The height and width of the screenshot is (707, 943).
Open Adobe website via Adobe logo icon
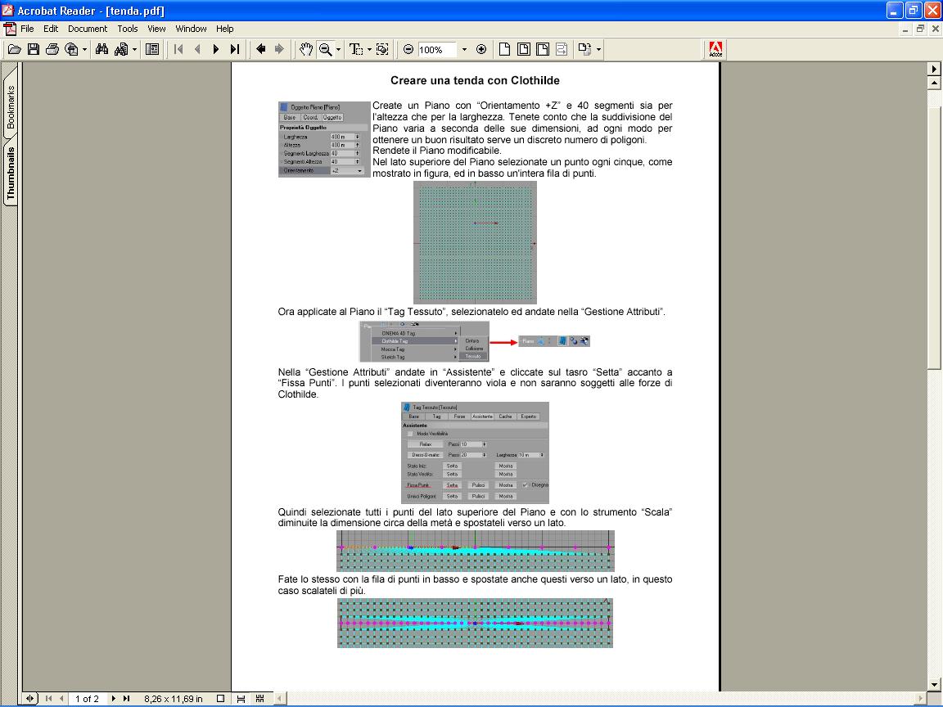pos(715,49)
